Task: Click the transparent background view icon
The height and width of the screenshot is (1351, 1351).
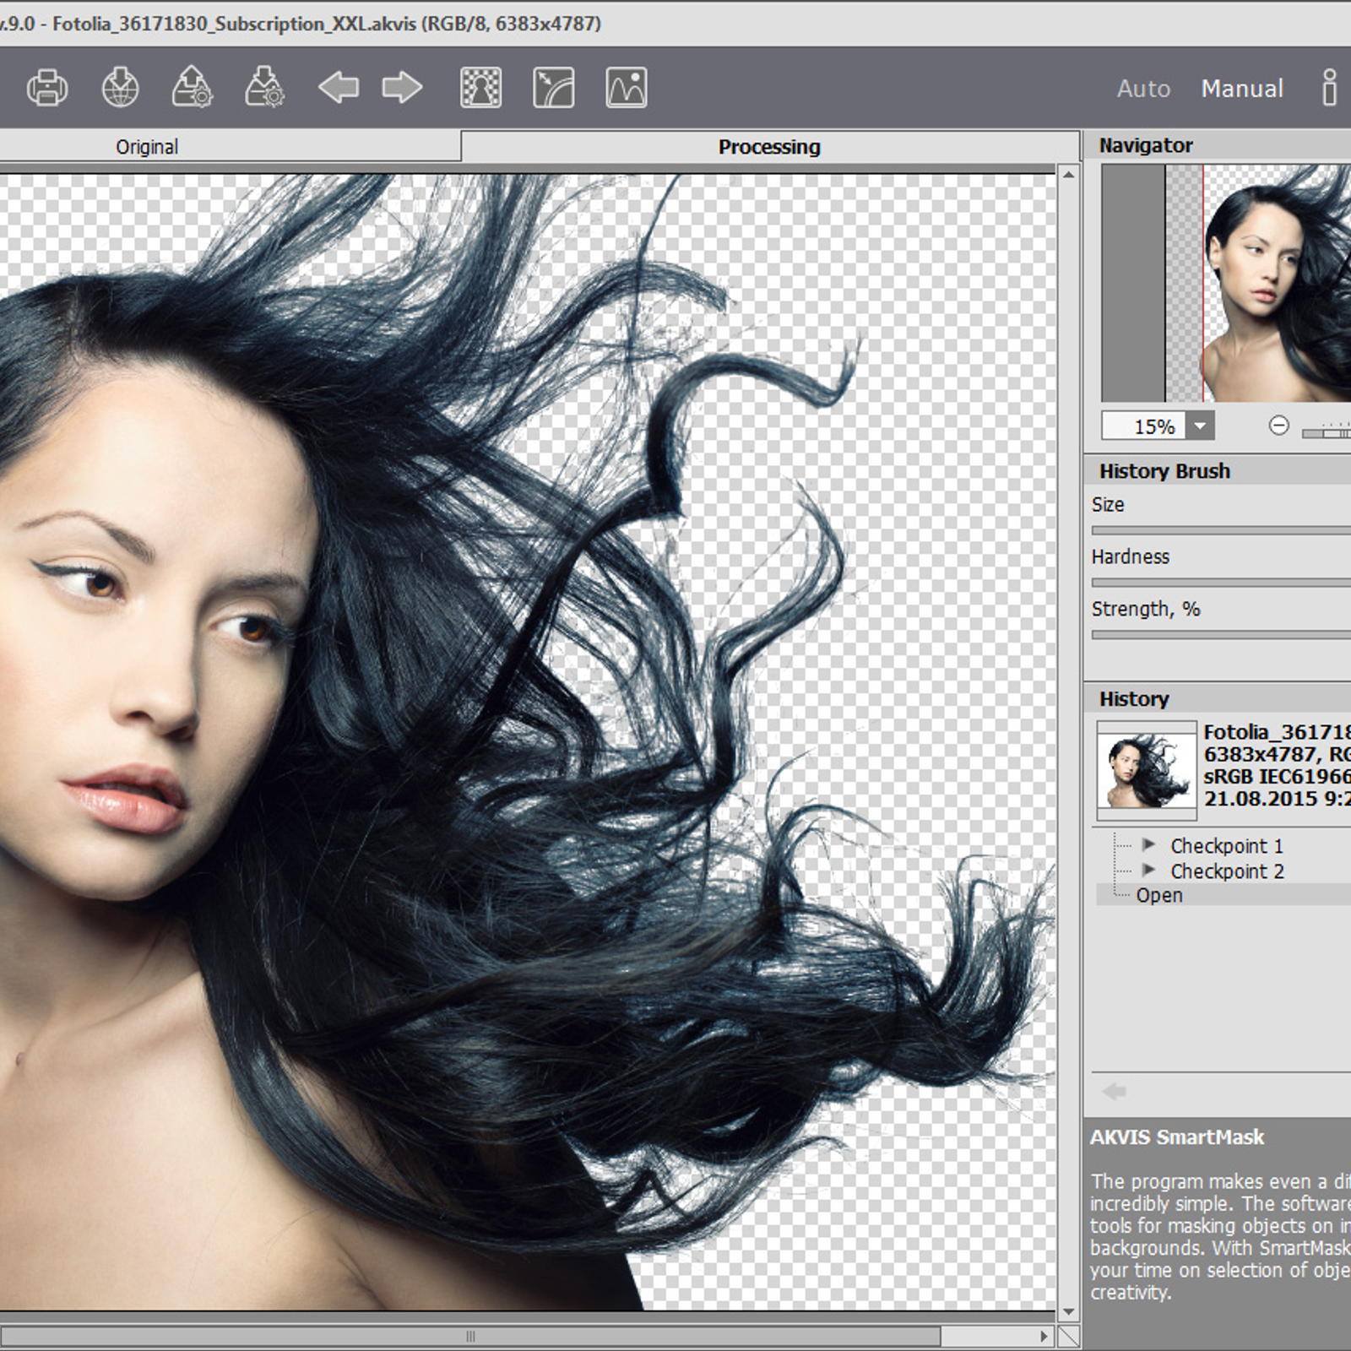Action: click(480, 87)
